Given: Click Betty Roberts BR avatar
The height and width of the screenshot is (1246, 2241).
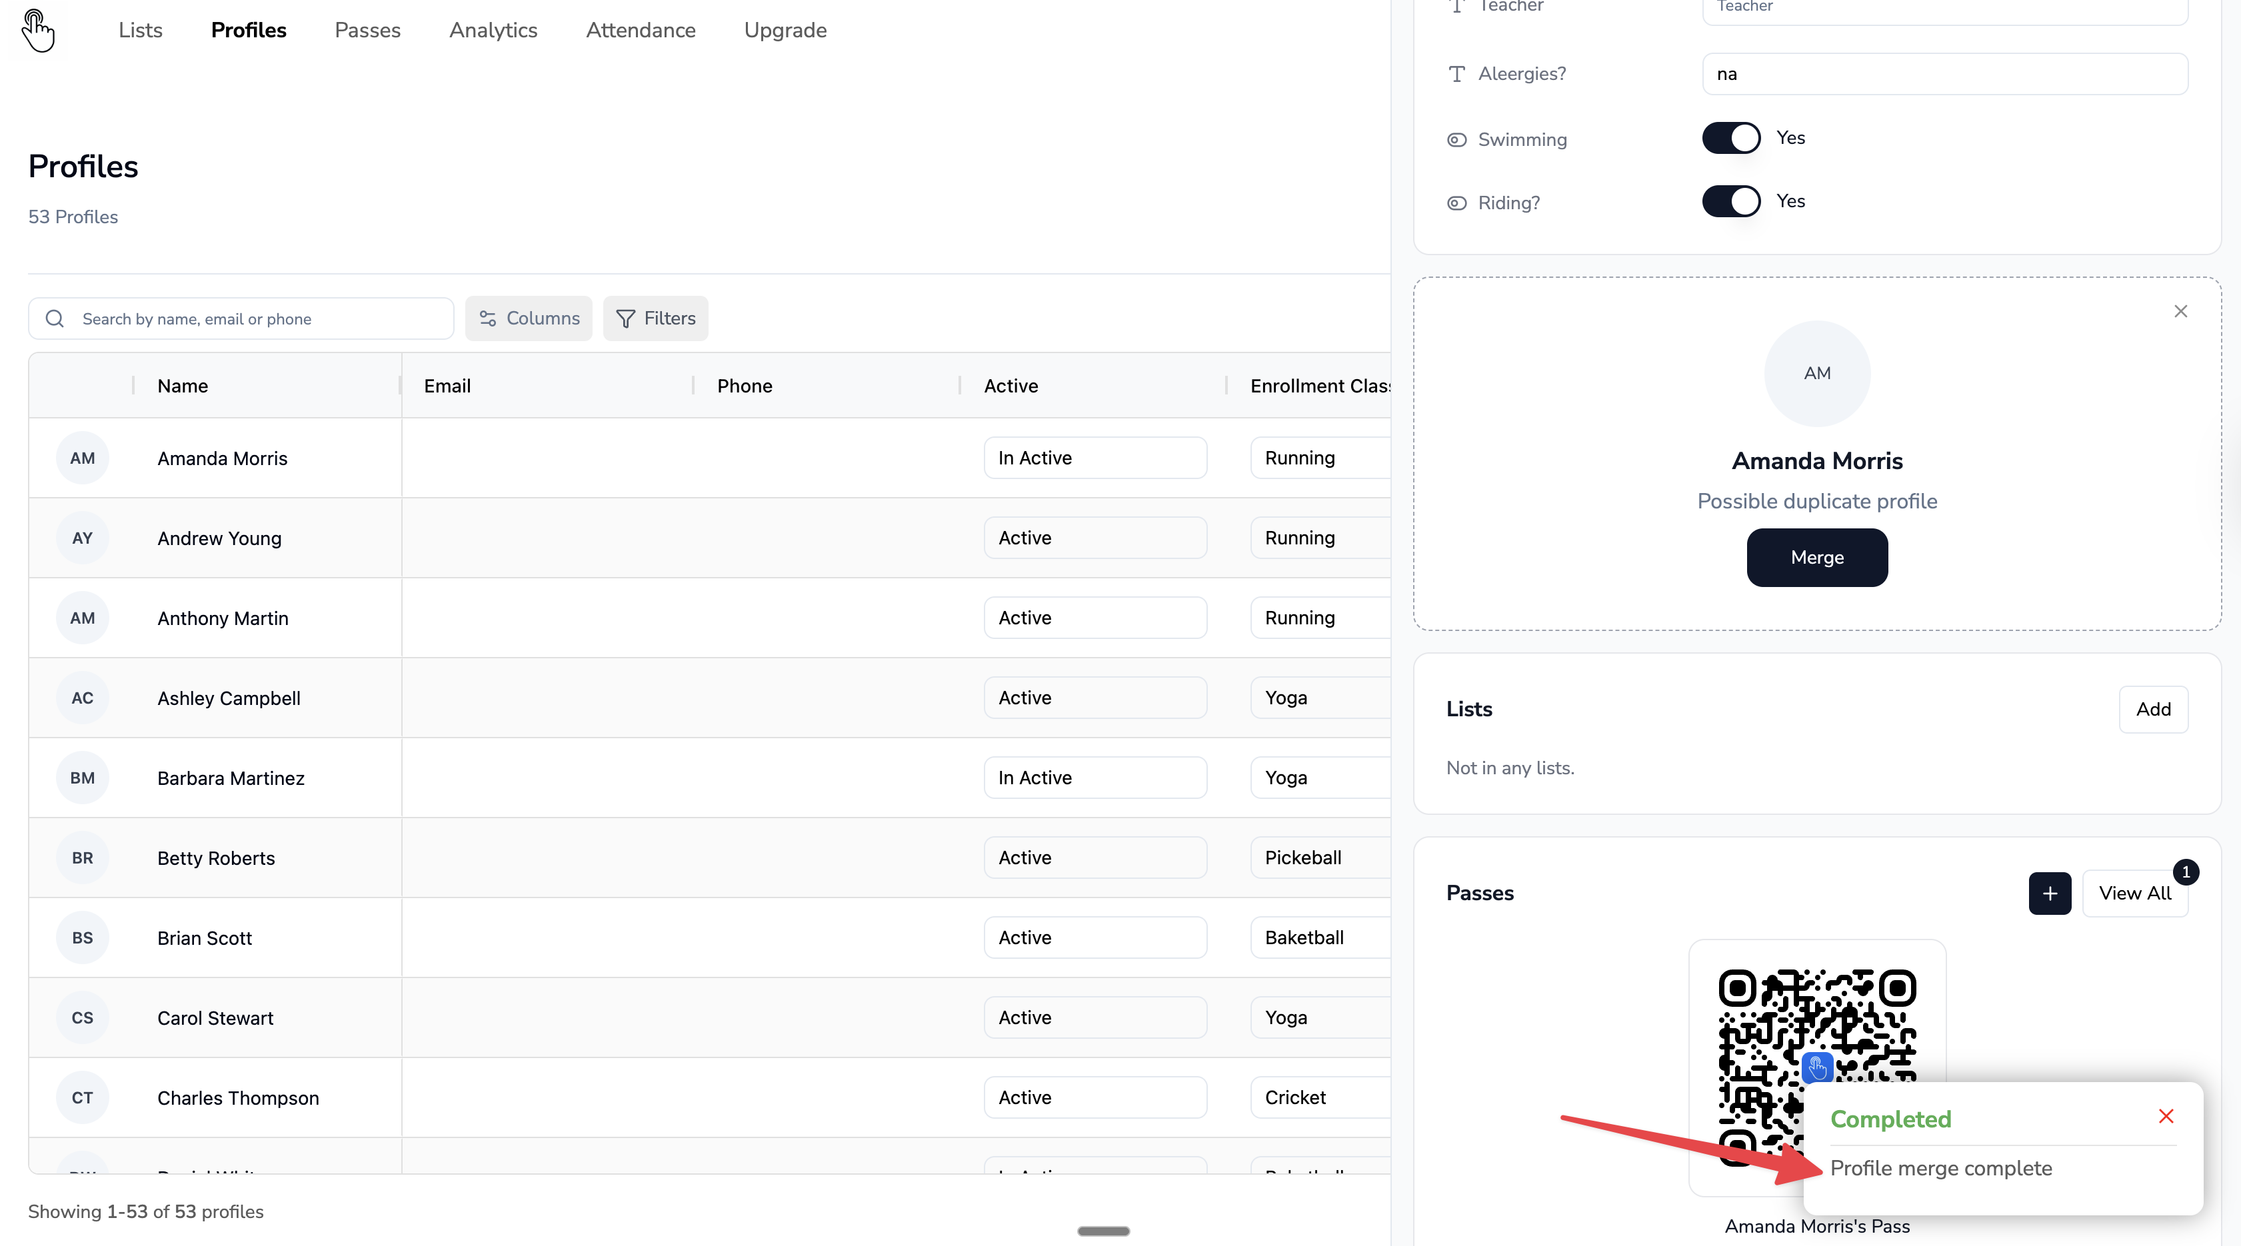Looking at the screenshot, I should point(83,858).
